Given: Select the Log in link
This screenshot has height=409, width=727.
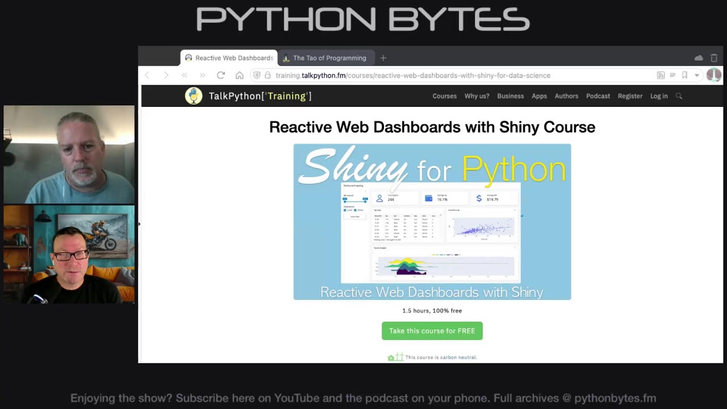Looking at the screenshot, I should pyautogui.click(x=659, y=96).
